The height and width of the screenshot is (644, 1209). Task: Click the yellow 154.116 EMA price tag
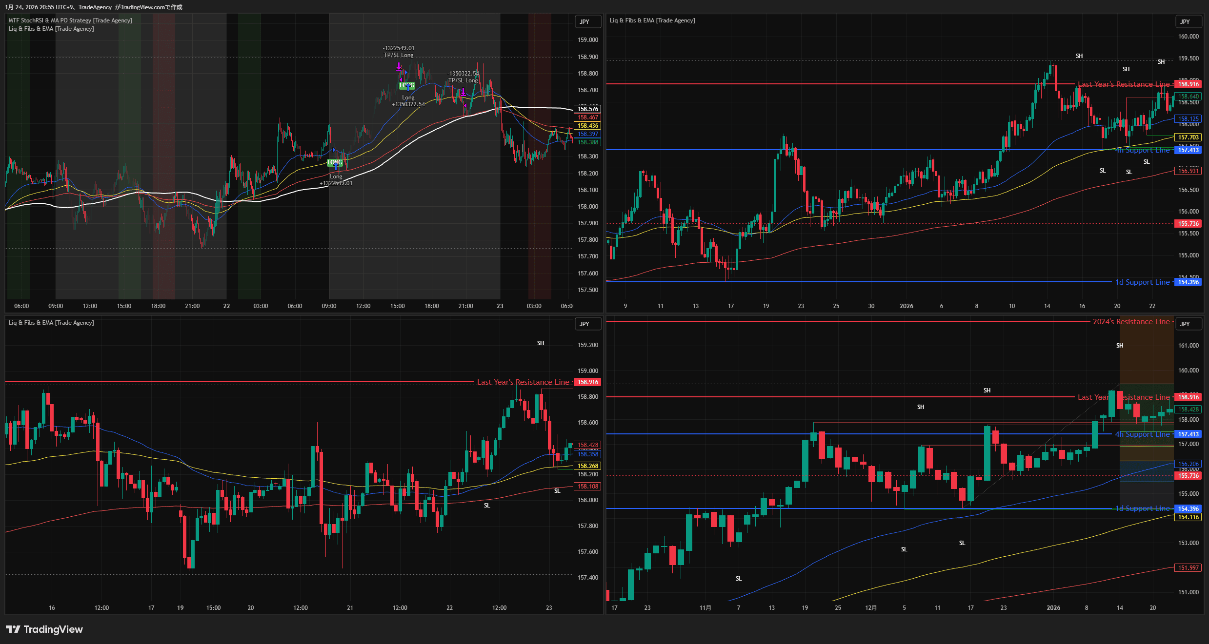tap(1188, 517)
